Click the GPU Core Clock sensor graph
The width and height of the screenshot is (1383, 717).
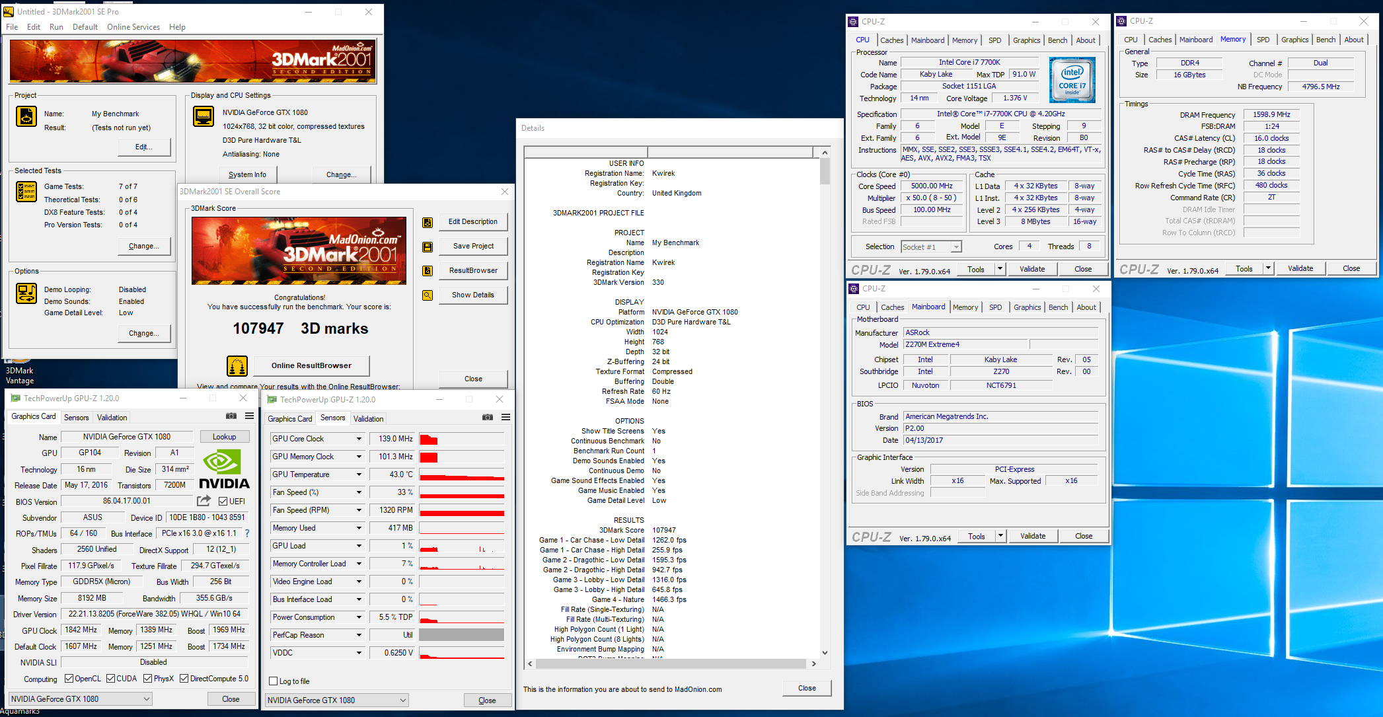click(461, 439)
